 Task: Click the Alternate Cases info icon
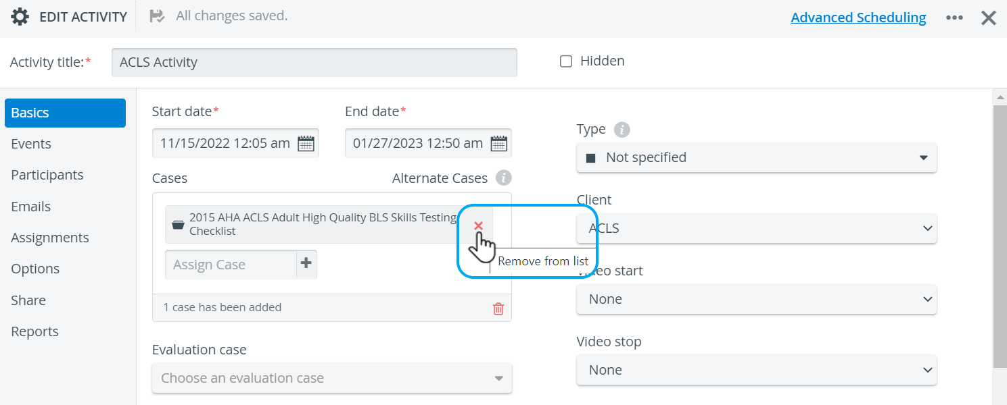pyautogui.click(x=503, y=178)
